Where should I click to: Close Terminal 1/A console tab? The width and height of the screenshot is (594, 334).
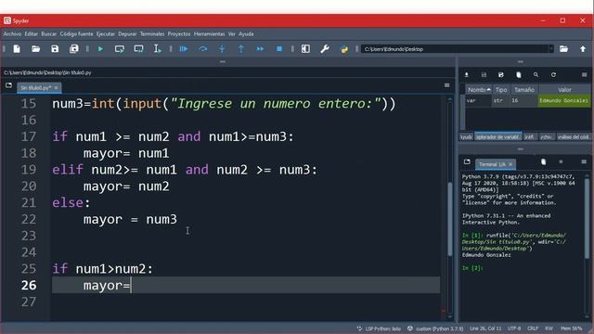click(x=510, y=164)
